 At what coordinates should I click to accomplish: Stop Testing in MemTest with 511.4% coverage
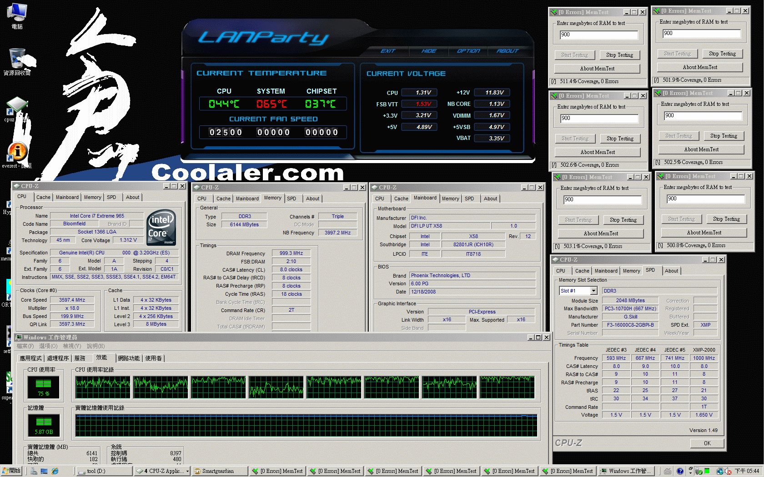click(x=619, y=55)
